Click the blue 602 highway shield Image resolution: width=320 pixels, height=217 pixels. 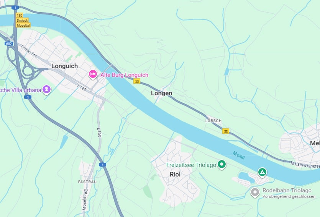pyautogui.click(x=9, y=44)
